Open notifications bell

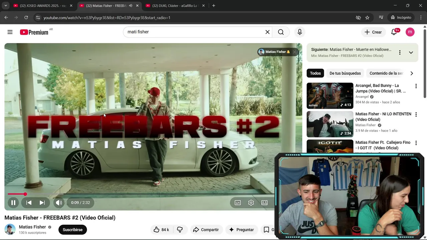click(x=394, y=32)
